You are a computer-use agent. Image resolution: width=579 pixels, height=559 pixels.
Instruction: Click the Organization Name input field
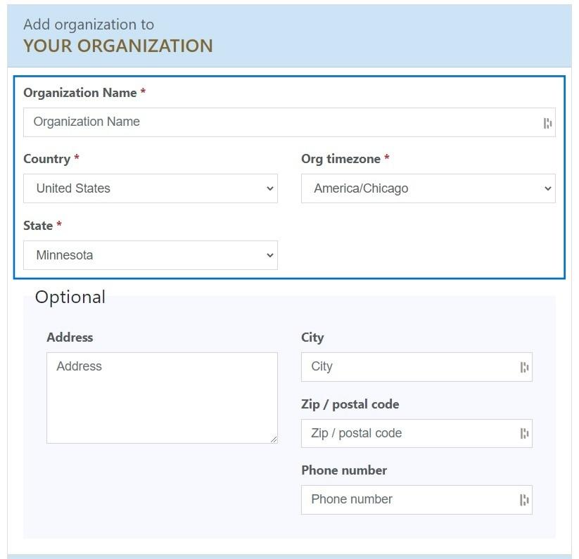point(289,122)
